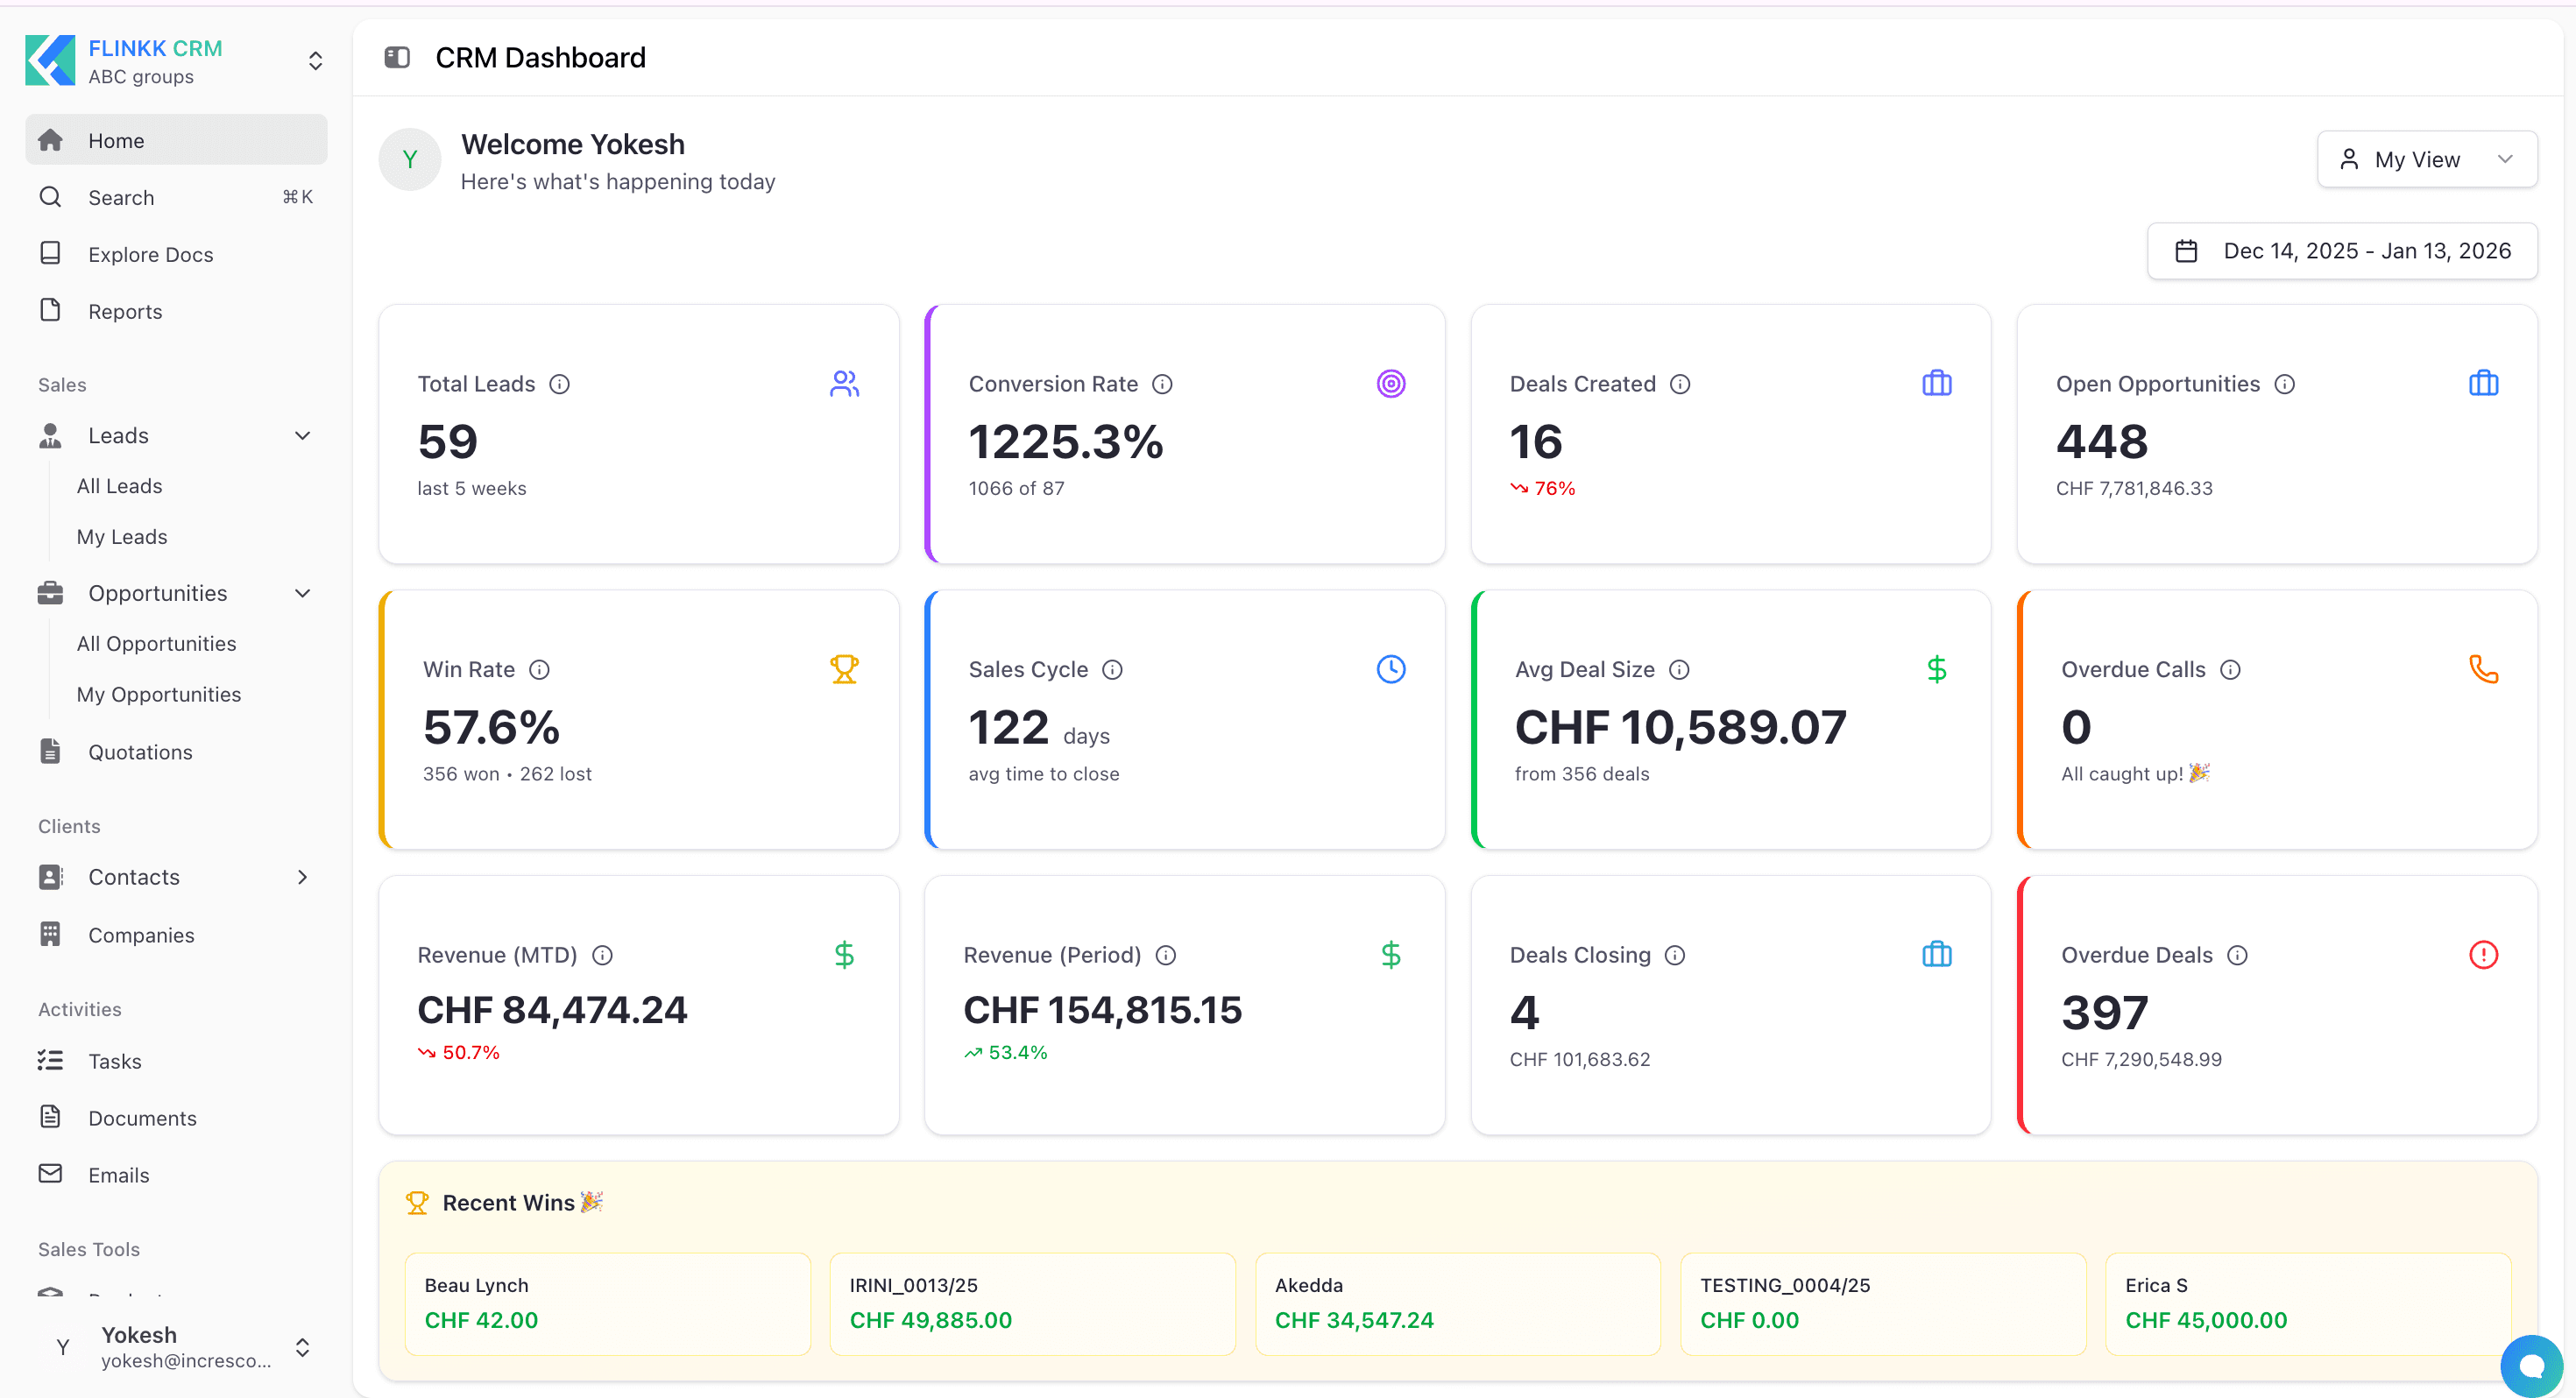This screenshot has height=1398, width=2576.
Task: Click the Deals Created briefcase icon
Action: coord(1936,384)
